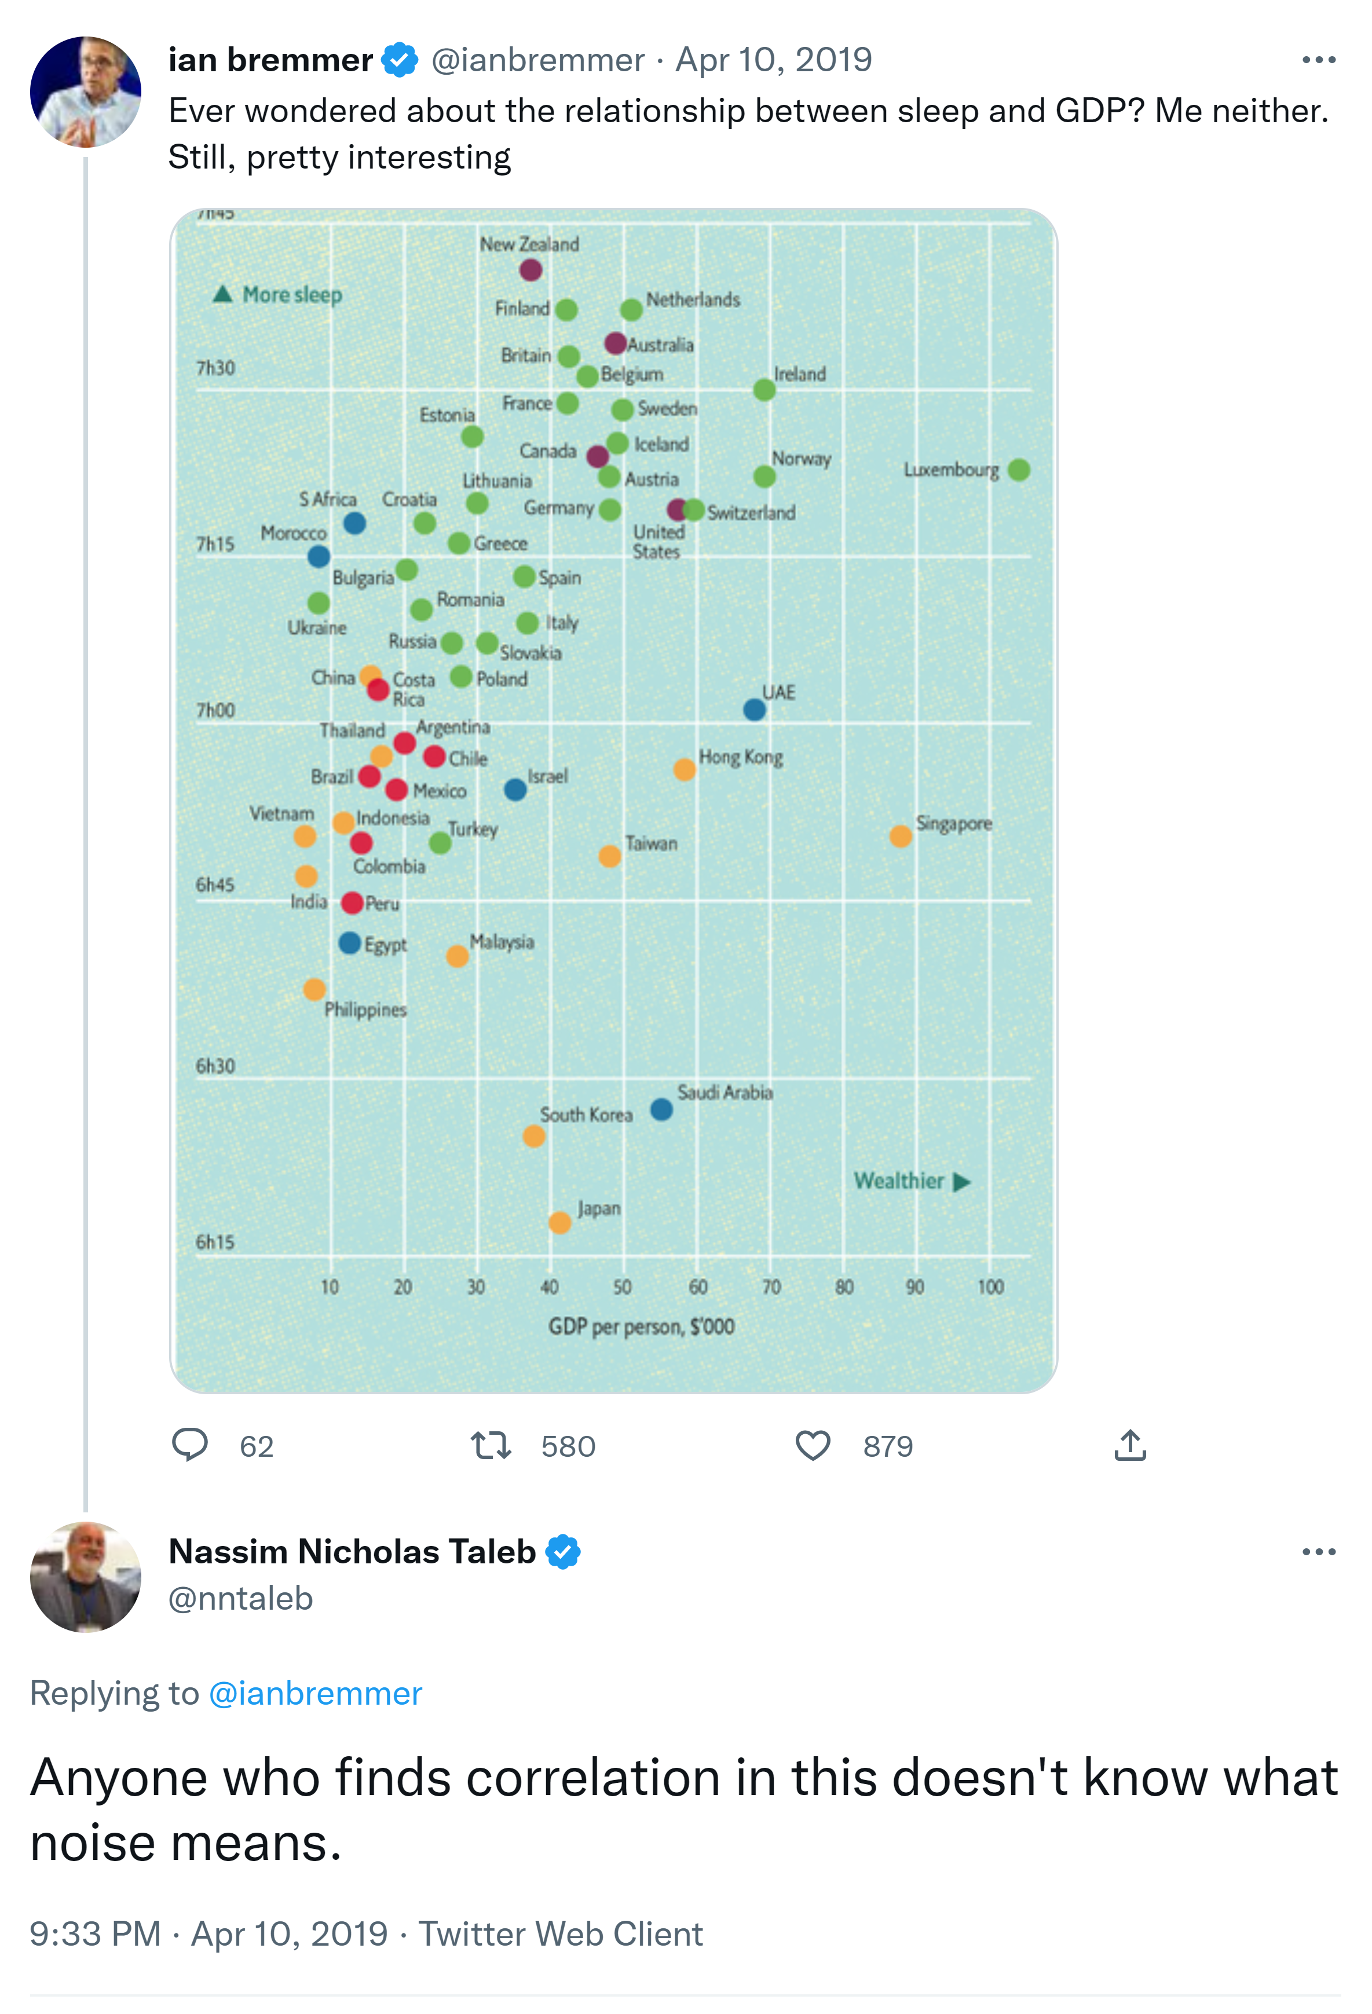Image resolution: width=1372 pixels, height=2014 pixels.
Task: Click the Twitter Web Client source label
Action: (x=560, y=1933)
